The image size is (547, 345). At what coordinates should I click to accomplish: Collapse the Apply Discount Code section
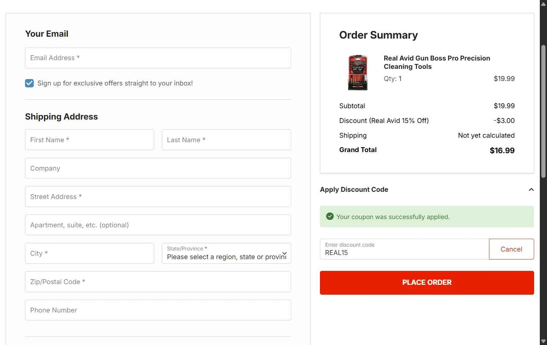pyautogui.click(x=531, y=190)
